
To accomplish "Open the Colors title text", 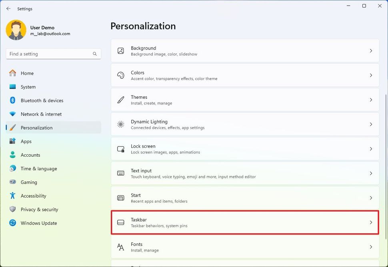I will tap(138, 72).
